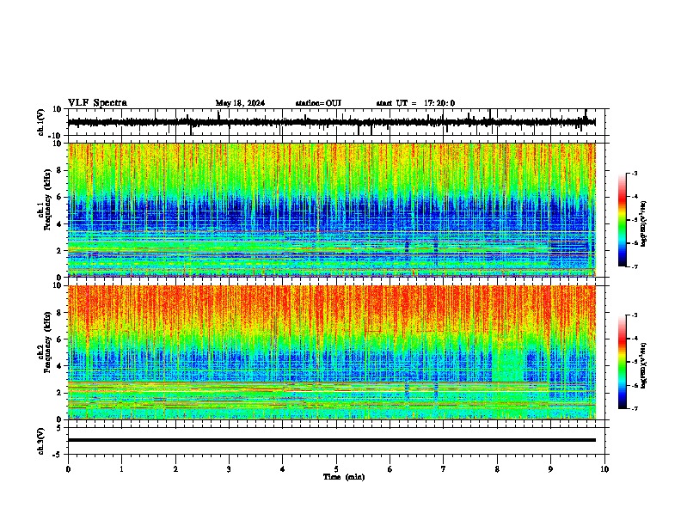Click the 'start UT = 17:20:0' text
Viewport: 681px width, 526px height.
click(415, 103)
